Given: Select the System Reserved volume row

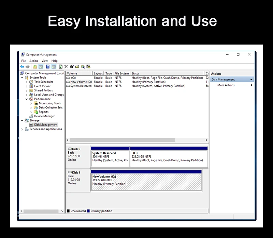Looking at the screenshot, I should tap(137, 86).
